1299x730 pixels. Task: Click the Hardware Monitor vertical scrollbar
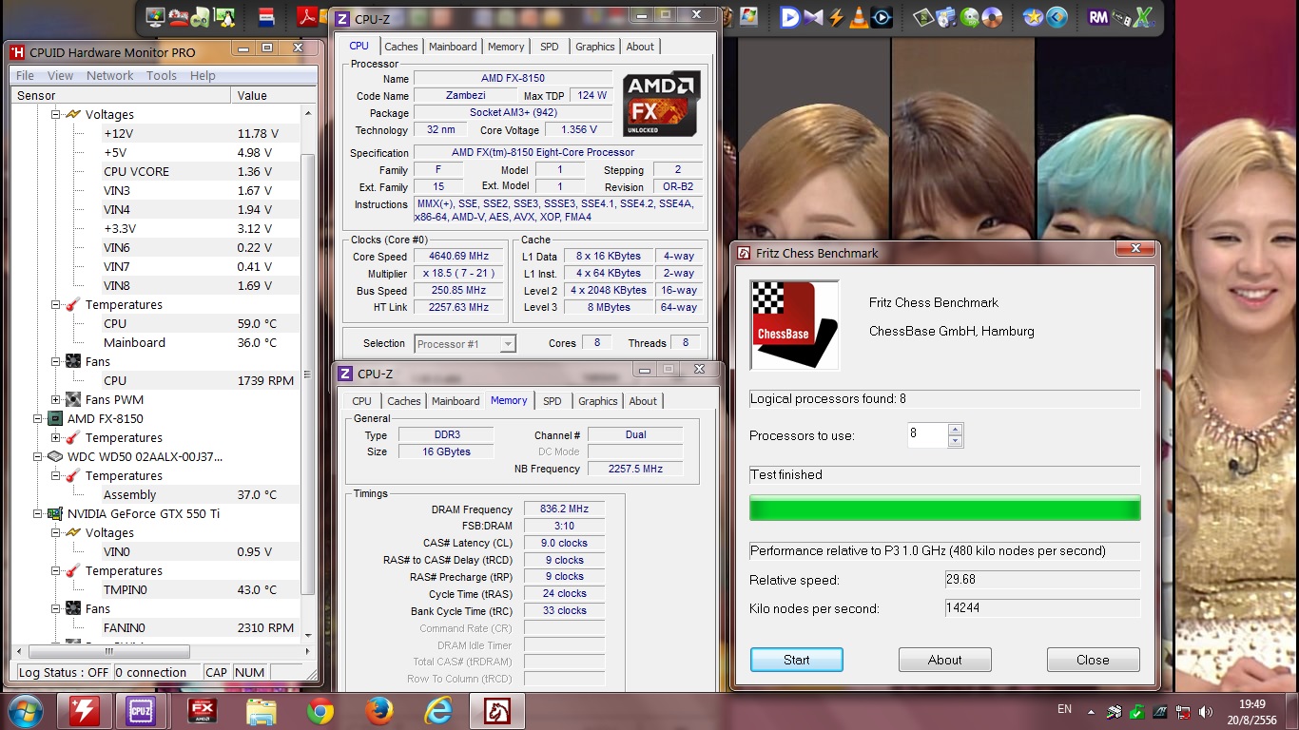point(308,373)
